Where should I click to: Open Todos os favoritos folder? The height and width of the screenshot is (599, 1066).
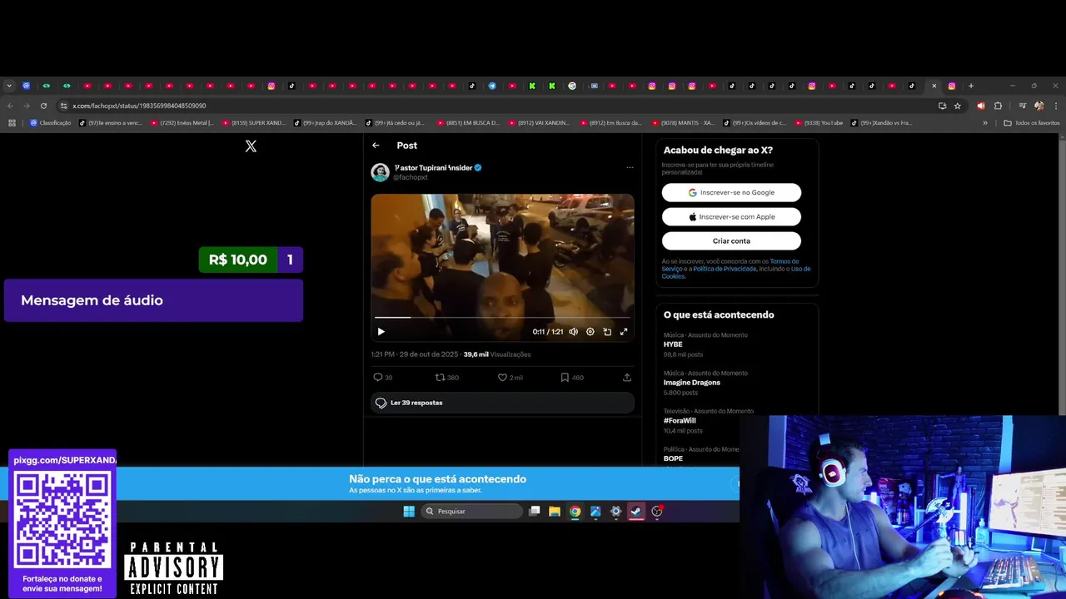click(x=1032, y=123)
